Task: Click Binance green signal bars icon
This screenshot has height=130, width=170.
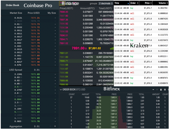Action: coord(112,49)
